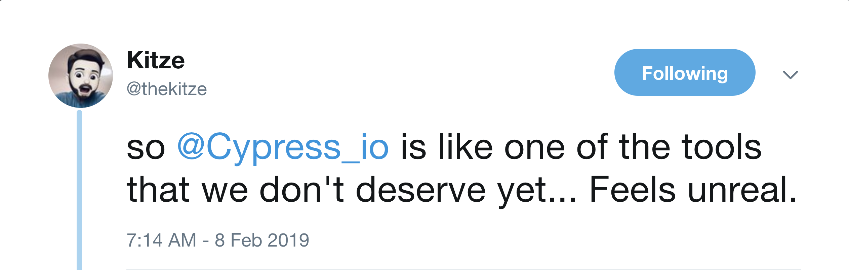Expand the tweet options chevron
Image resolution: width=849 pixels, height=270 pixels.
point(790,74)
